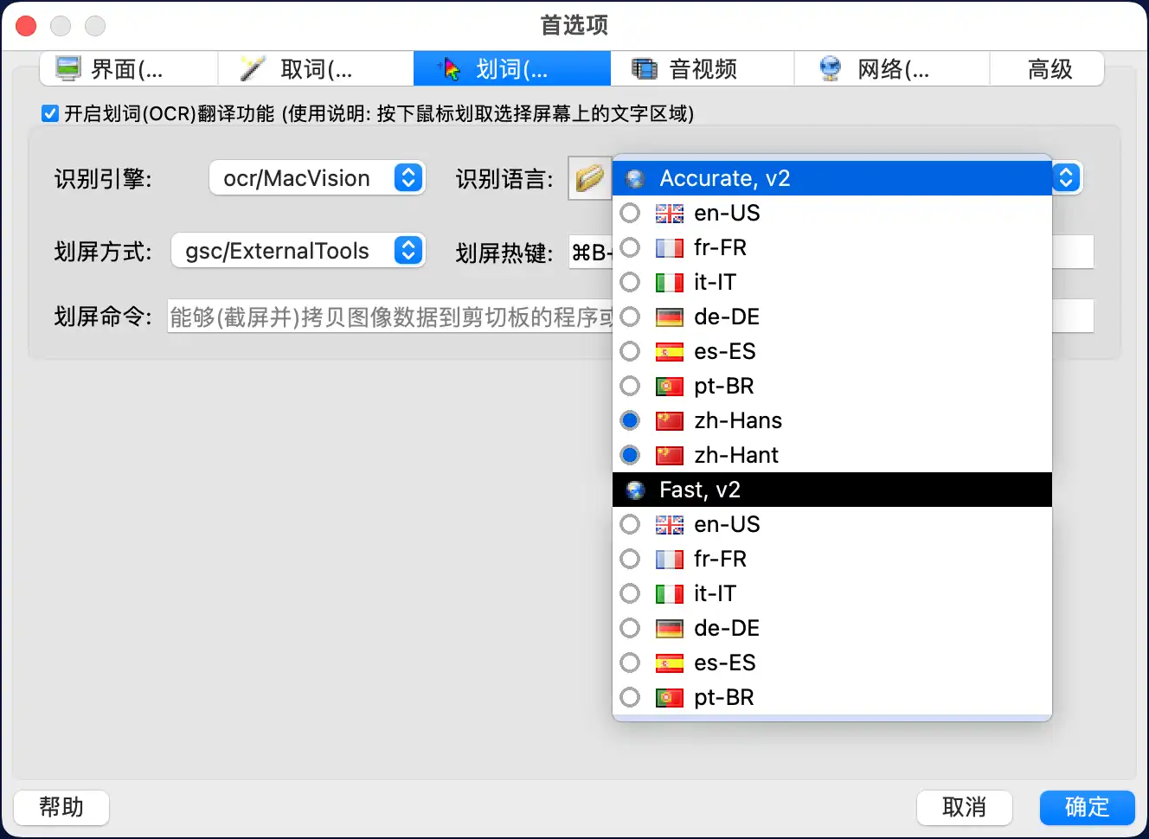
Task: Click the en-US flag under Fast, v2
Action: (670, 525)
